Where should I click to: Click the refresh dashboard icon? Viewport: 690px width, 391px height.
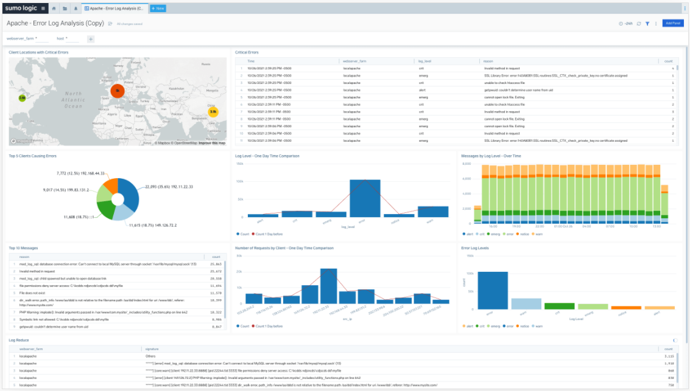pos(639,24)
